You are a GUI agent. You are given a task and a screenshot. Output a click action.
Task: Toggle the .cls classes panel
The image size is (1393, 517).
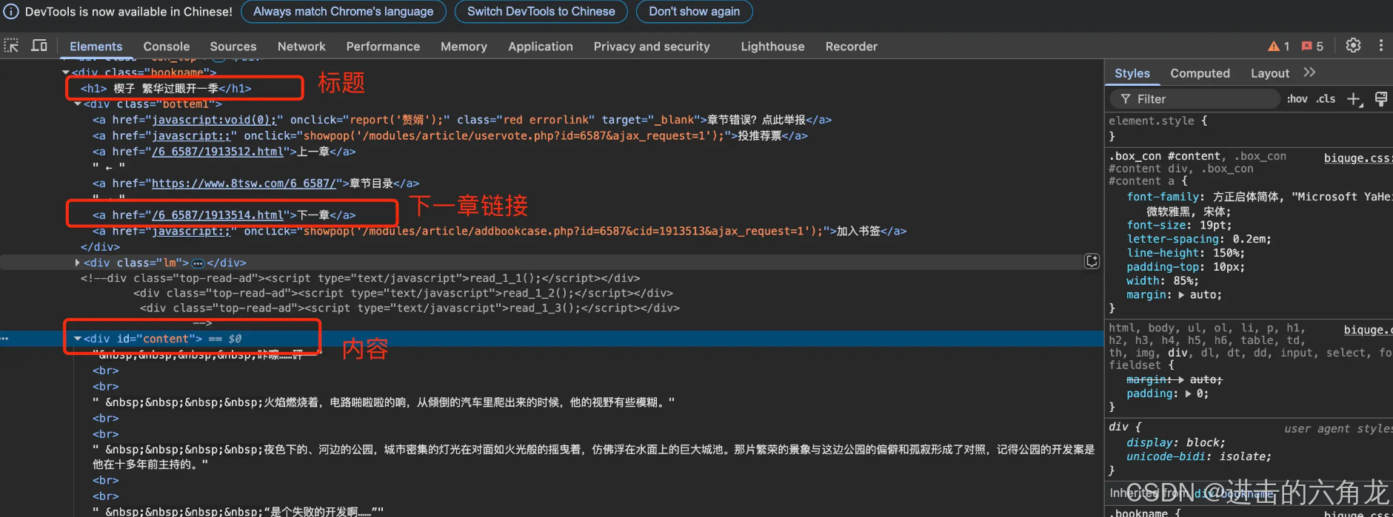[1326, 99]
